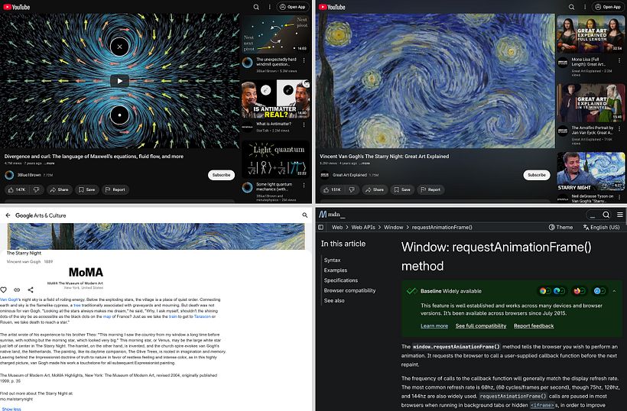
Task: Share the Starry Night Great Art Explained video
Action: [x=375, y=189]
